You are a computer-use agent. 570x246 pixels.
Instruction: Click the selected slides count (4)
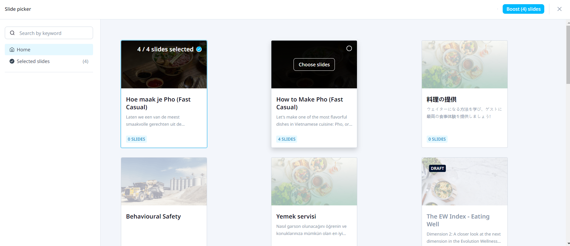coord(86,61)
